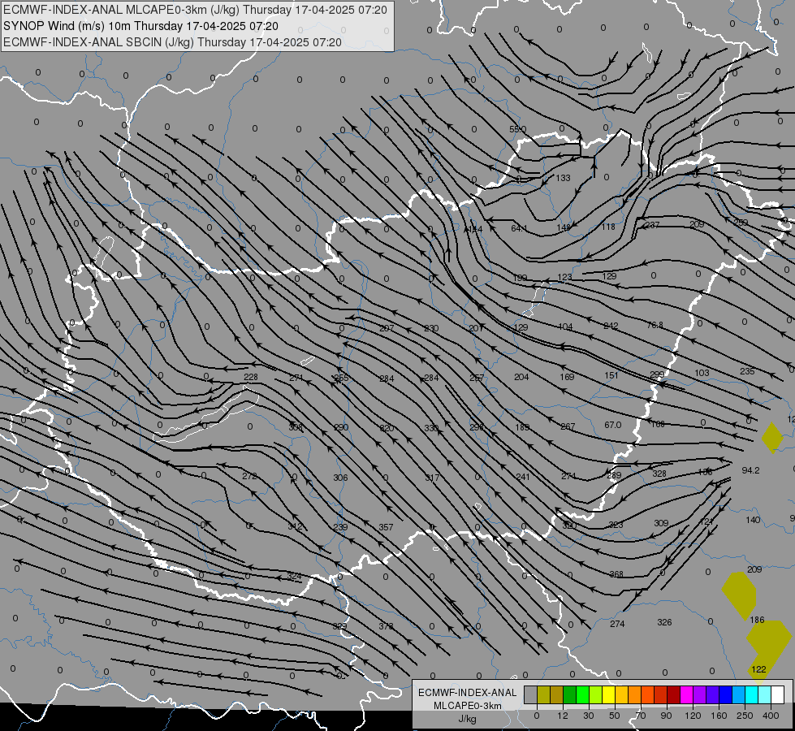Image resolution: width=795 pixels, height=731 pixels.
Task: Click the J/kg unit label in legend
Action: click(467, 719)
